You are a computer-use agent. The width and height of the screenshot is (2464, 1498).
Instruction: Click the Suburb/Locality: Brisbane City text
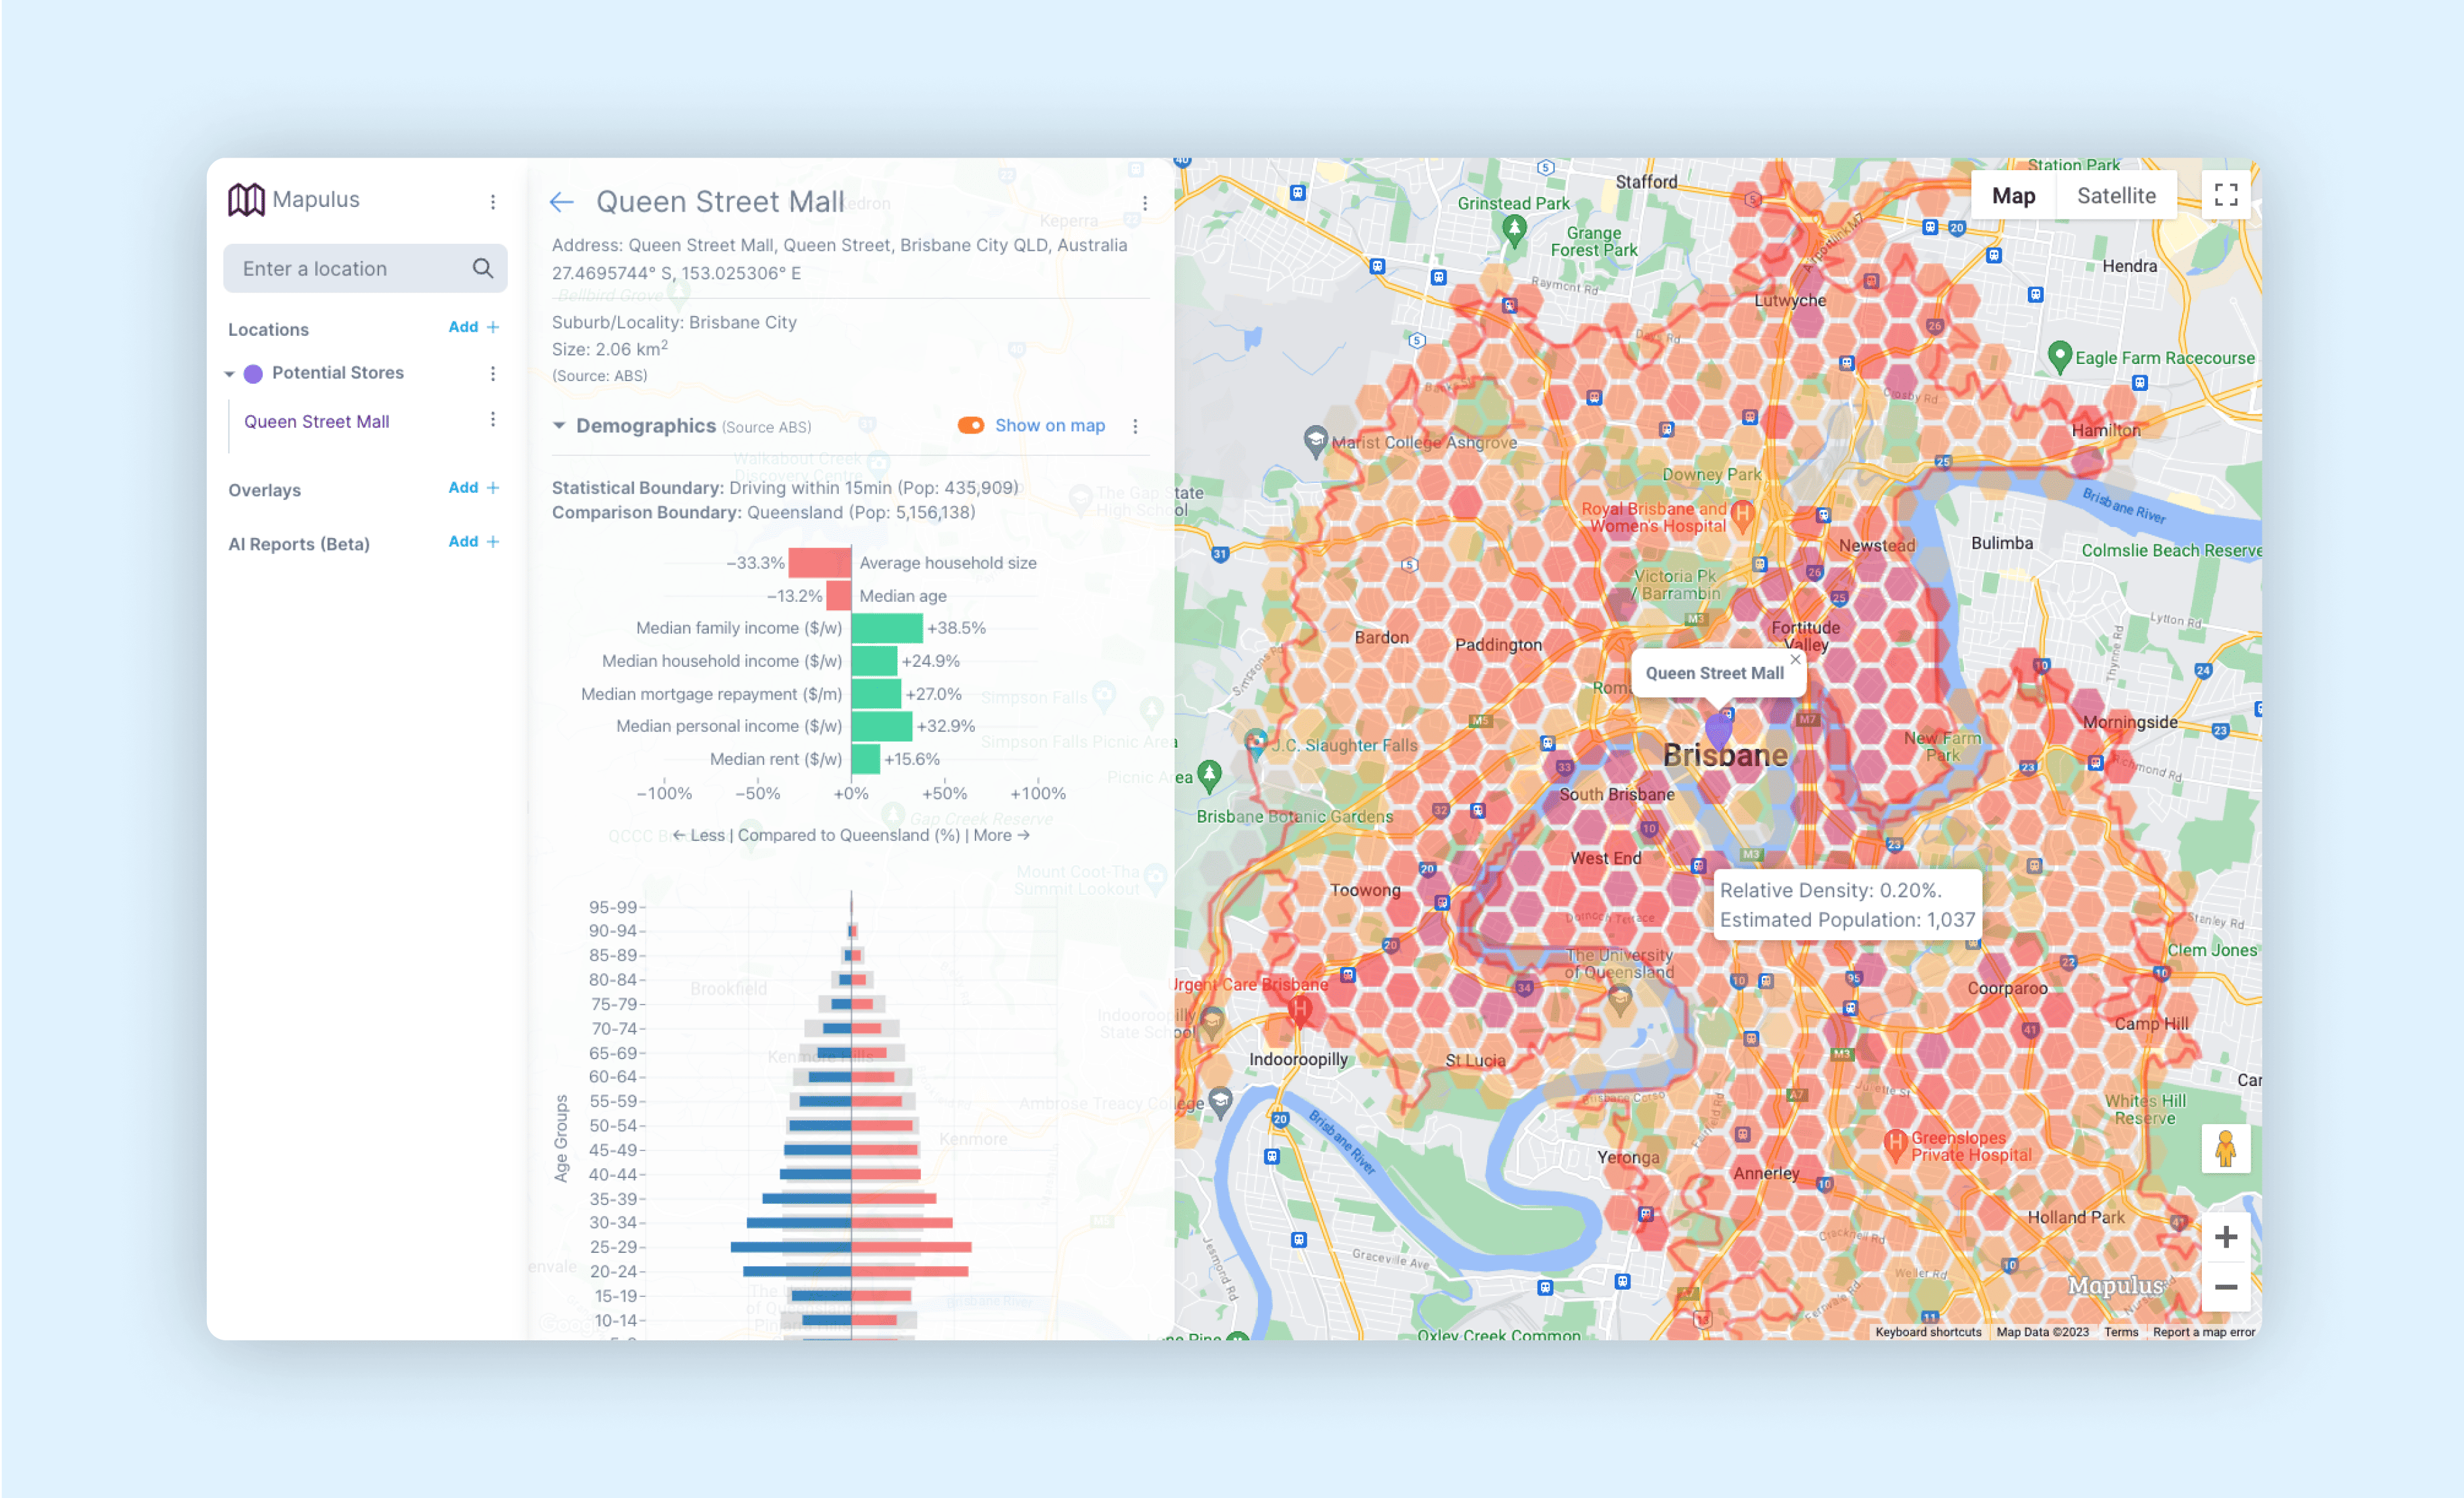pos(675,322)
